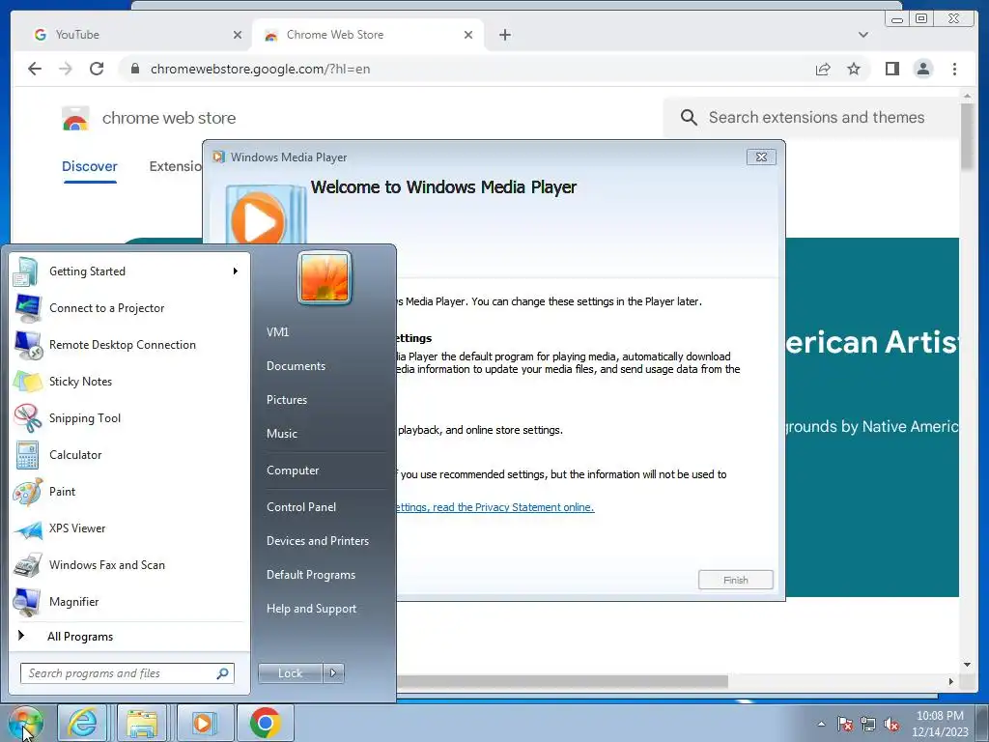Click user account picture in Start menu
The image size is (989, 742).
pos(325,277)
